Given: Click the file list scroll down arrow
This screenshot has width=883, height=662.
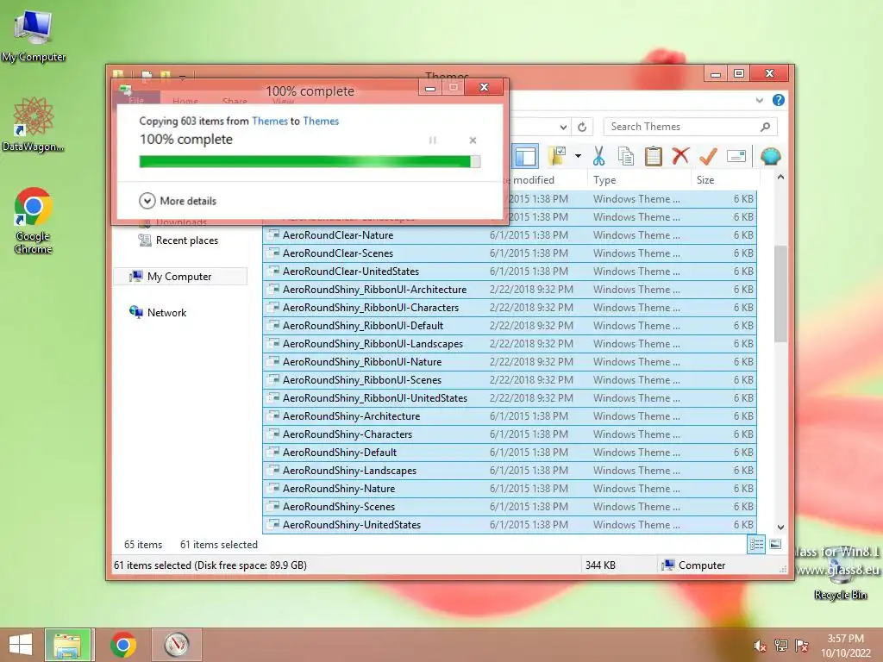Looking at the screenshot, I should (x=780, y=528).
